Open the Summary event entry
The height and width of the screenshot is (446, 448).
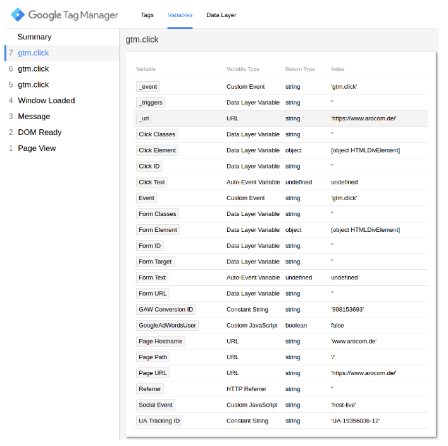[34, 37]
